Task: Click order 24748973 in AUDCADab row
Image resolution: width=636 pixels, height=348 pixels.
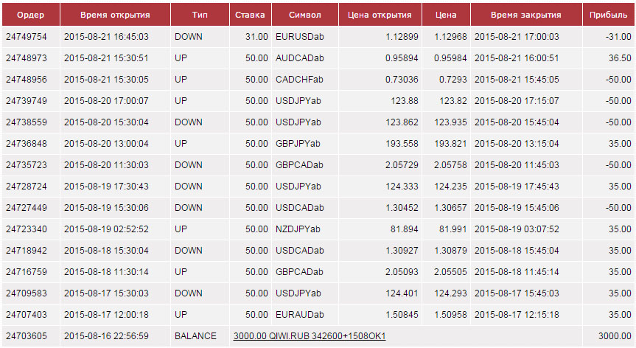Action: pos(26,58)
